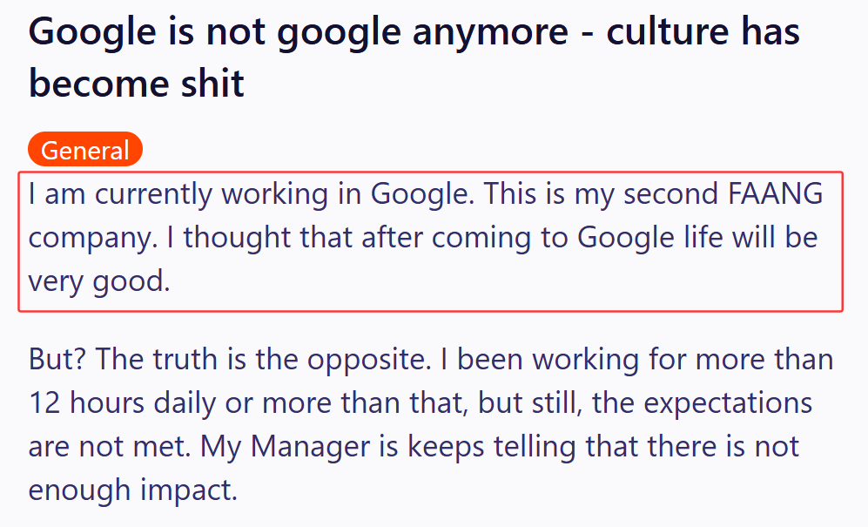Click the phrase "12 hours daily"
This screenshot has width=868, height=527.
pyautogui.click(x=123, y=402)
